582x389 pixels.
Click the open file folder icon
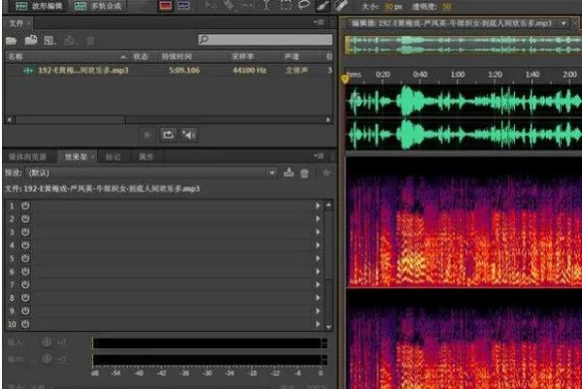(x=11, y=40)
